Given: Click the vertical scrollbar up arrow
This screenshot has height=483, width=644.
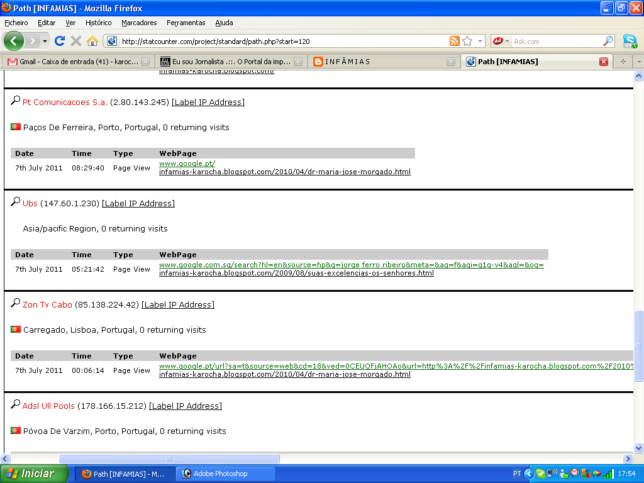Looking at the screenshot, I should pyautogui.click(x=639, y=75).
